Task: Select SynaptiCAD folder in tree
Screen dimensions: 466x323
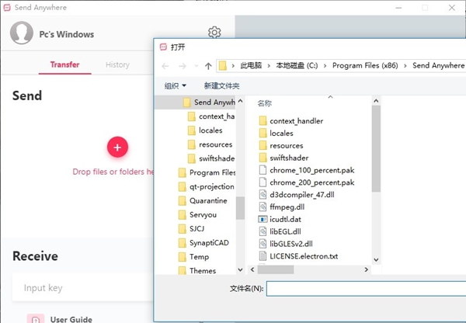Action: point(203,243)
